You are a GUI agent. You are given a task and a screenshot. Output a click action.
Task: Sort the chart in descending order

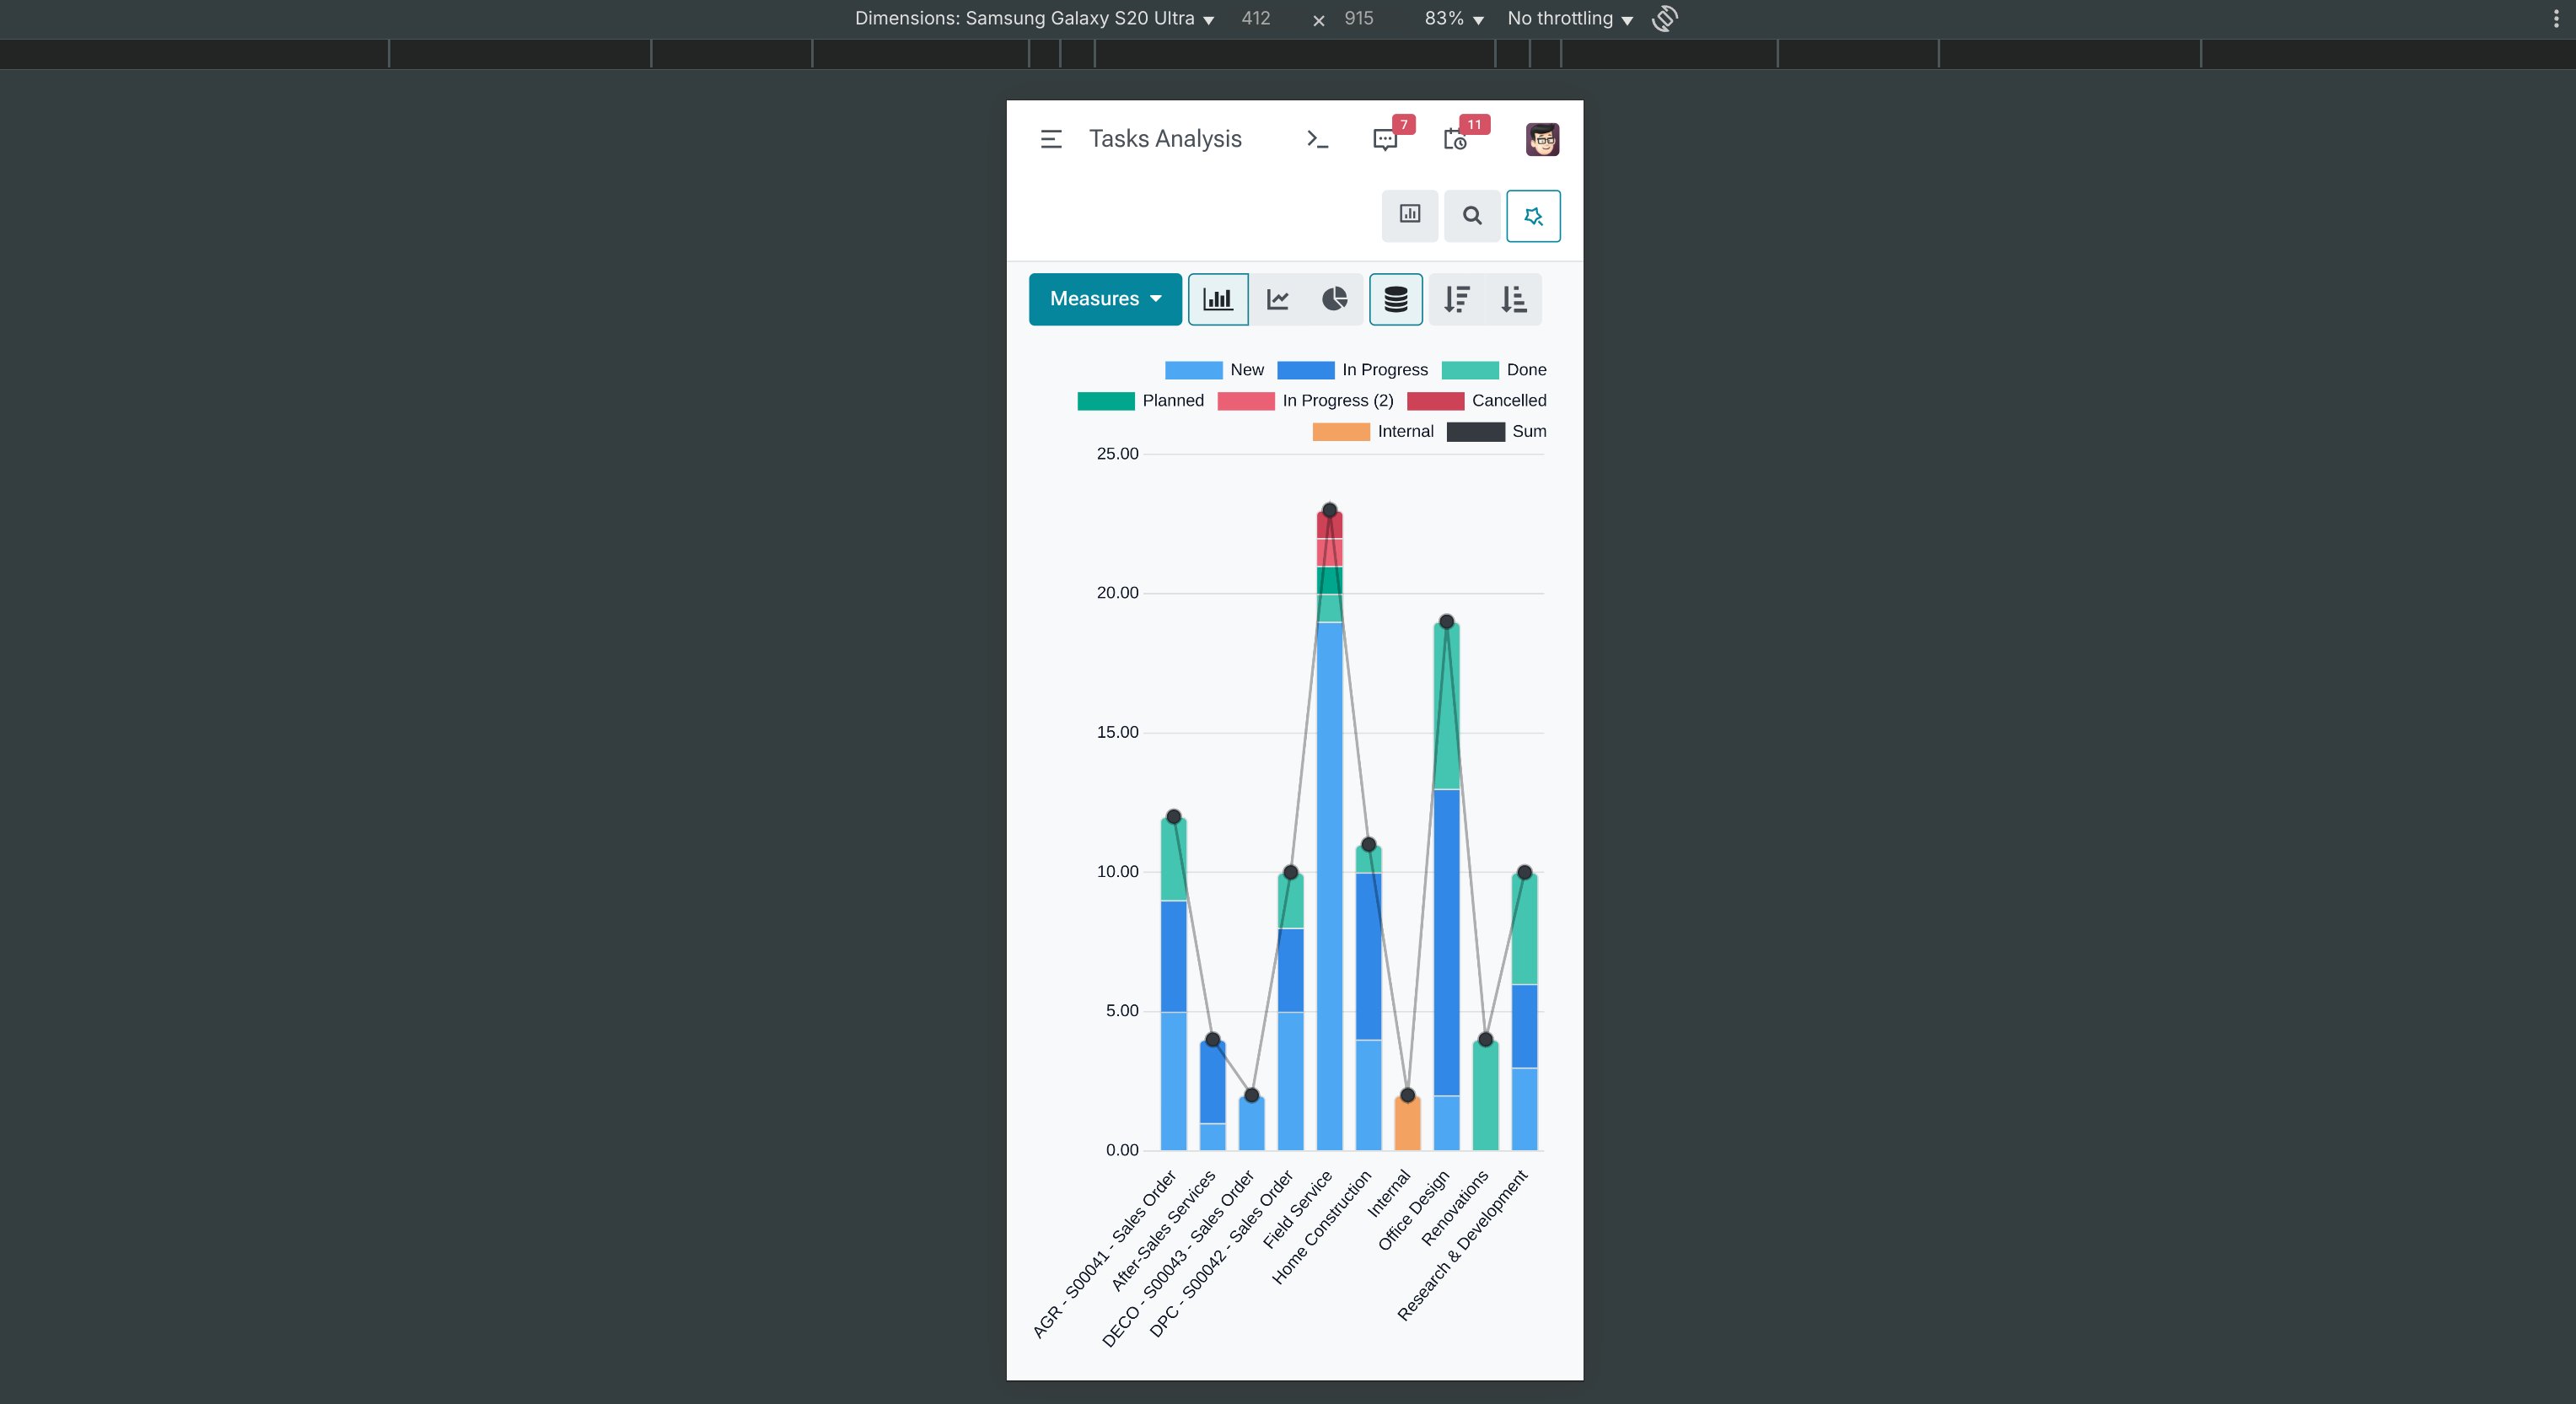(x=1457, y=299)
